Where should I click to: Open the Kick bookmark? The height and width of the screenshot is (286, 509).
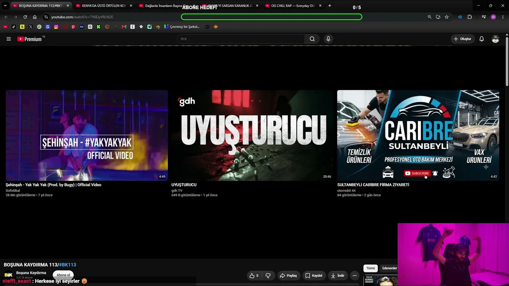tap(99, 27)
